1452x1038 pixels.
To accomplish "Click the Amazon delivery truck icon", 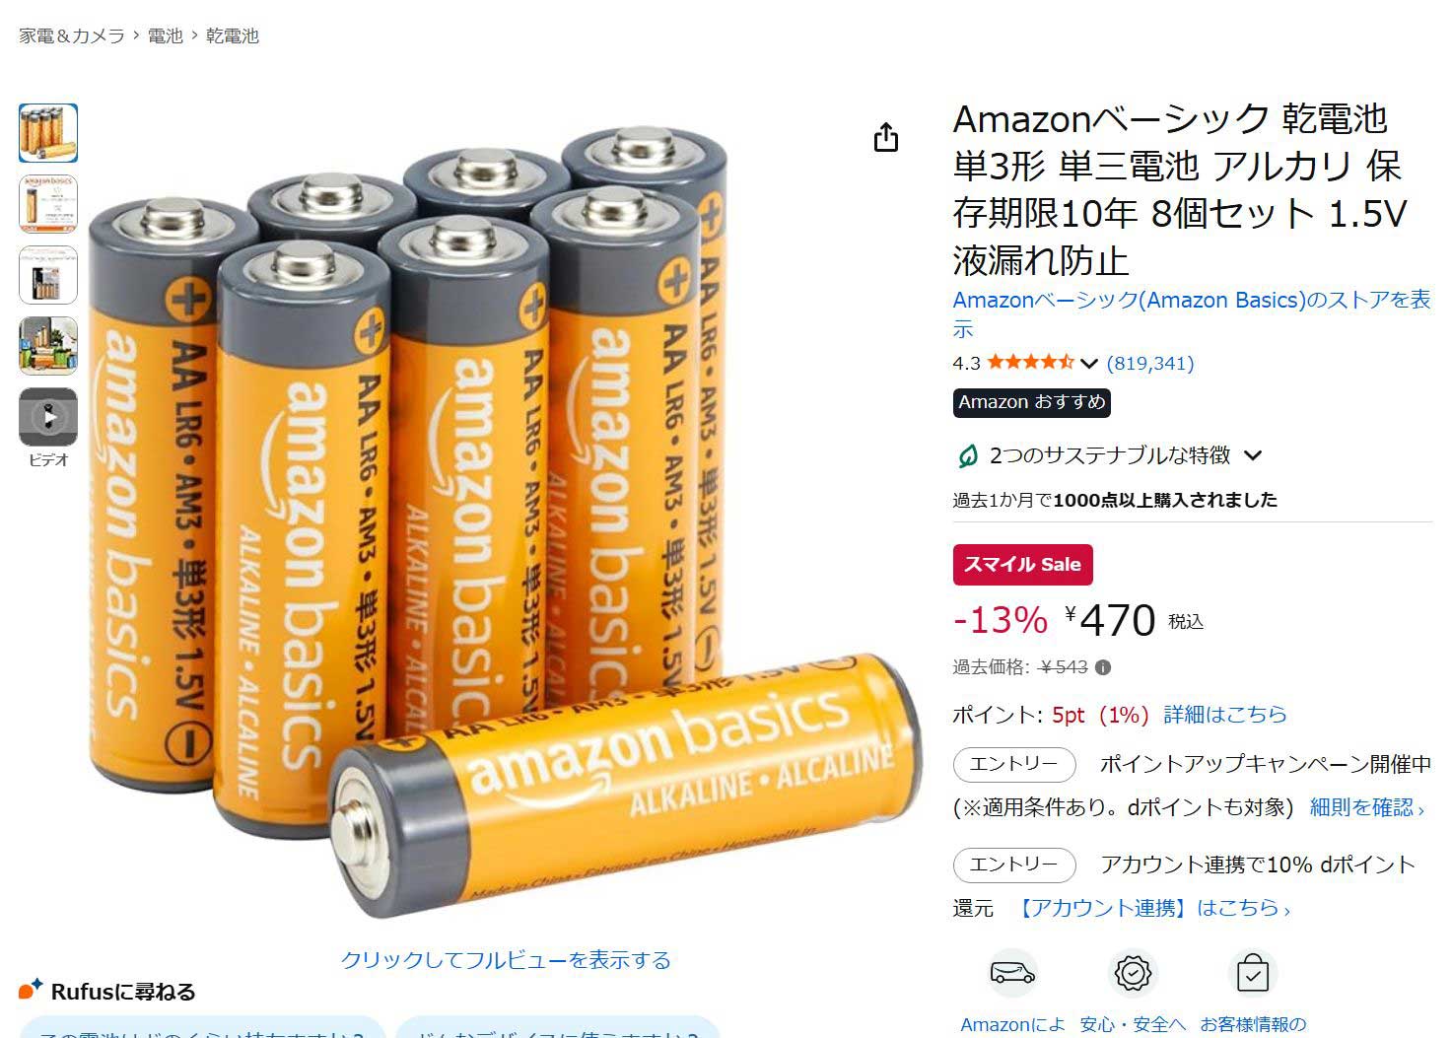I will 1012,974.
